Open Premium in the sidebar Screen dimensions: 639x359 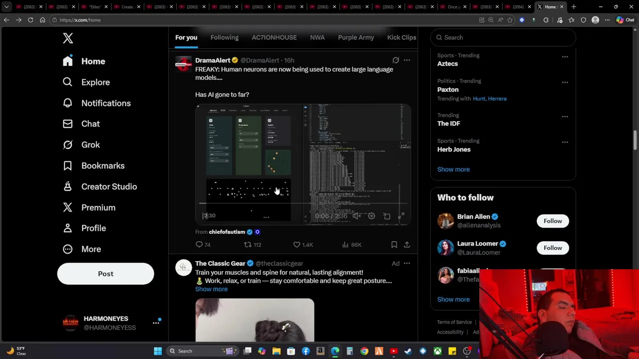pyautogui.click(x=89, y=207)
